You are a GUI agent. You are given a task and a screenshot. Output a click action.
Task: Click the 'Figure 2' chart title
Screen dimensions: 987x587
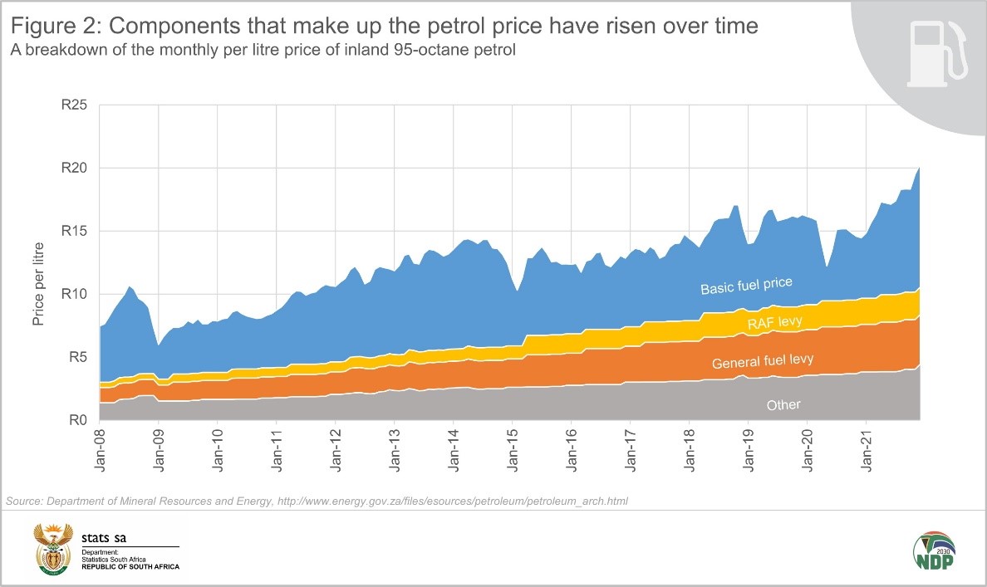381,26
